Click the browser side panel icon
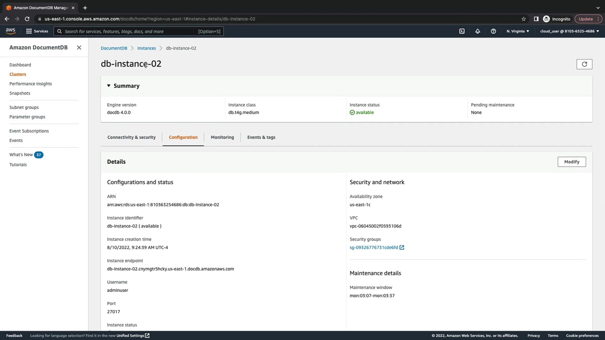Viewport: 605px width, 340px height. [x=536, y=19]
